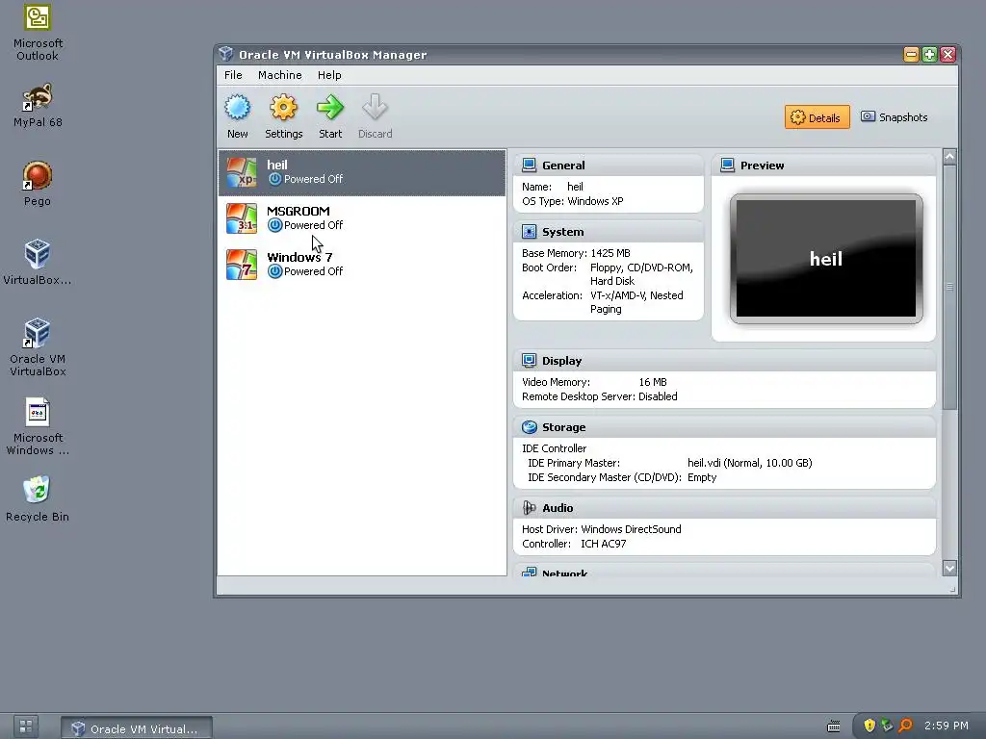Select the Windows 7 VM icon
986x739 pixels.
[242, 264]
